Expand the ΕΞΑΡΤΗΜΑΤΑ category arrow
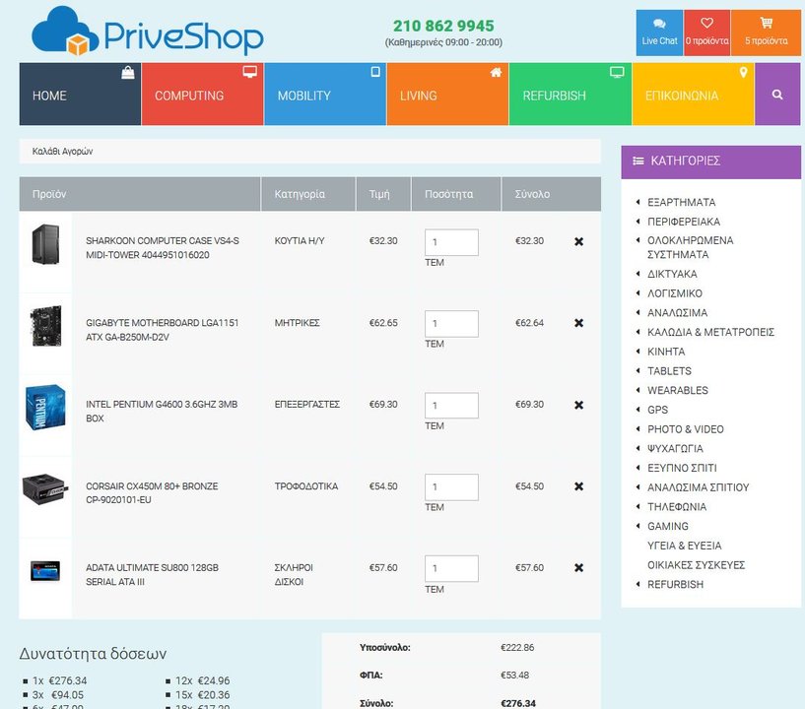 click(638, 202)
